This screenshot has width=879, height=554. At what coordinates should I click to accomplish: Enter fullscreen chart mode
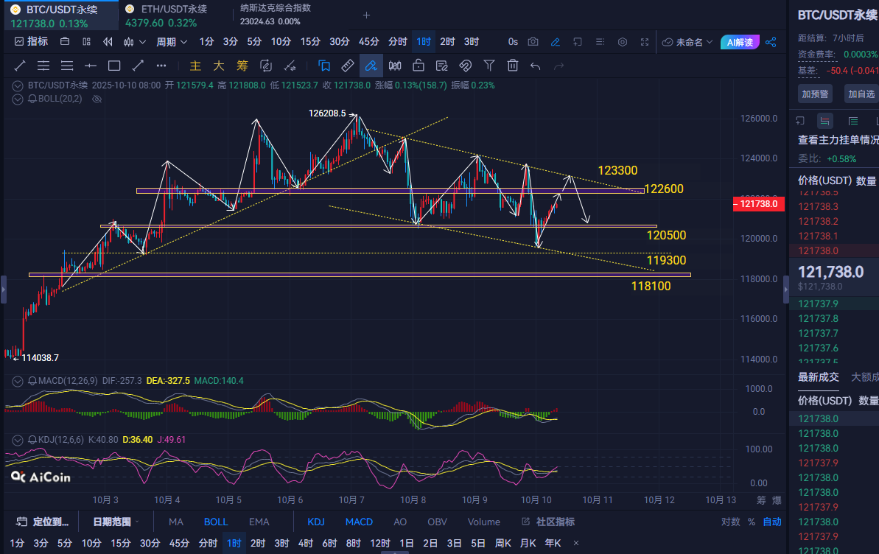click(645, 42)
